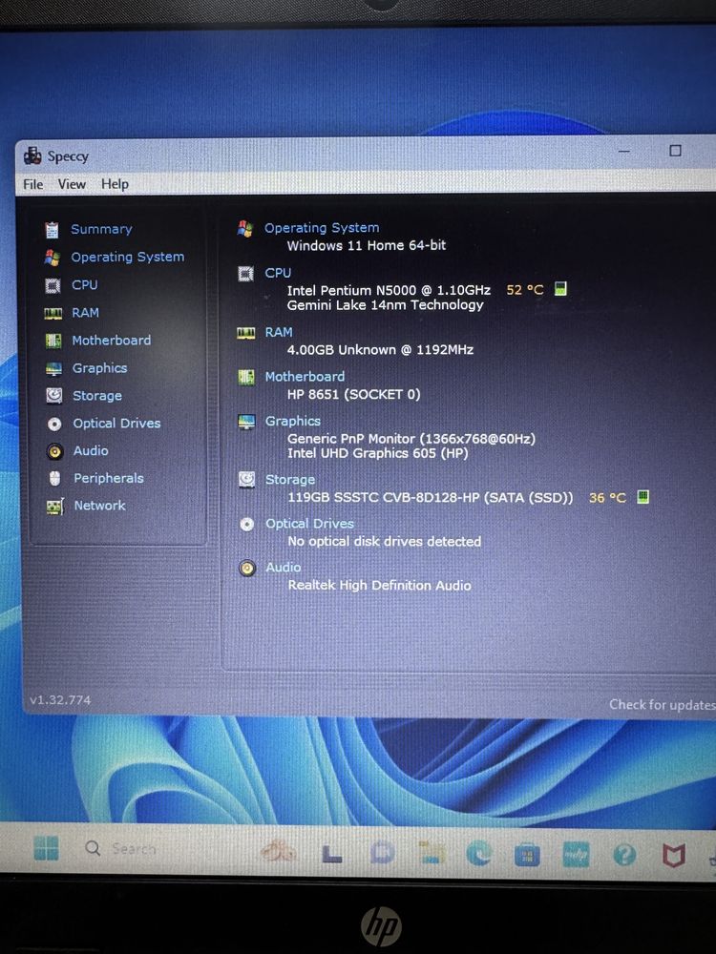Click the Graphics heading in summary pane
716x954 pixels.
pos(293,421)
